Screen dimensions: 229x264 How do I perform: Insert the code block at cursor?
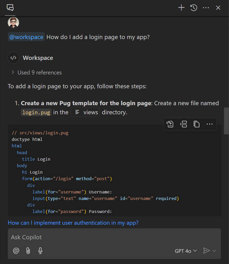[x=183, y=124]
